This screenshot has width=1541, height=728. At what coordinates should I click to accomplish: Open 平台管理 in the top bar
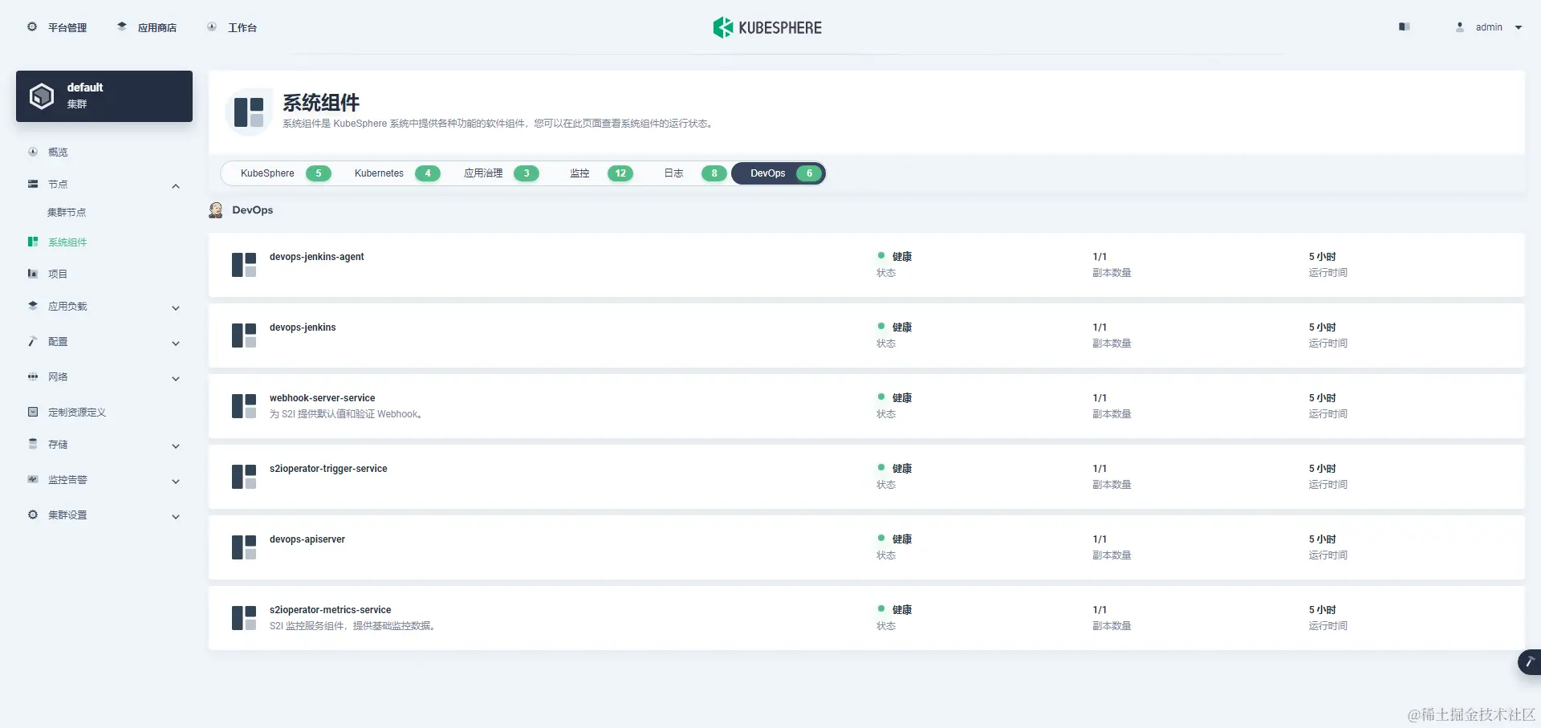[x=67, y=27]
